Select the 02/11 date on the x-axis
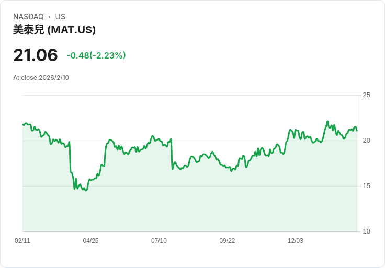385x268 pixels. pyautogui.click(x=22, y=241)
